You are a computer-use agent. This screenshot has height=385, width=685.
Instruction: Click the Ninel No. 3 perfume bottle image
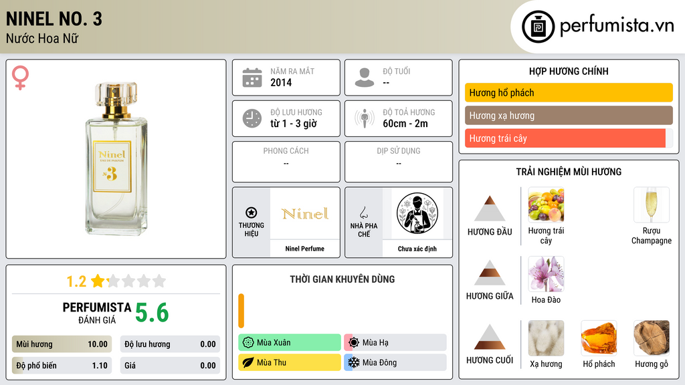[116, 158]
